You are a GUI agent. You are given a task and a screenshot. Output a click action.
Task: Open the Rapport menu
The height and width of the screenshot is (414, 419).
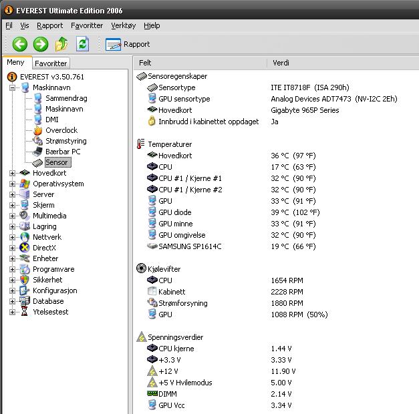tap(49, 25)
